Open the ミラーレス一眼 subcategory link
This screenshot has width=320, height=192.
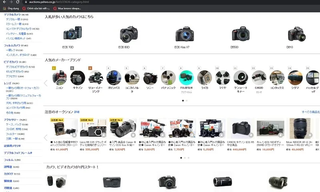pos(14,24)
